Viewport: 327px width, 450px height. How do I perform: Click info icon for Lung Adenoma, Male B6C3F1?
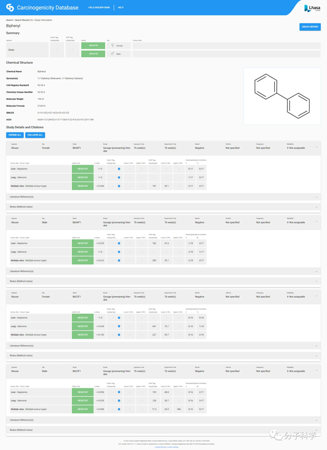coord(119,401)
